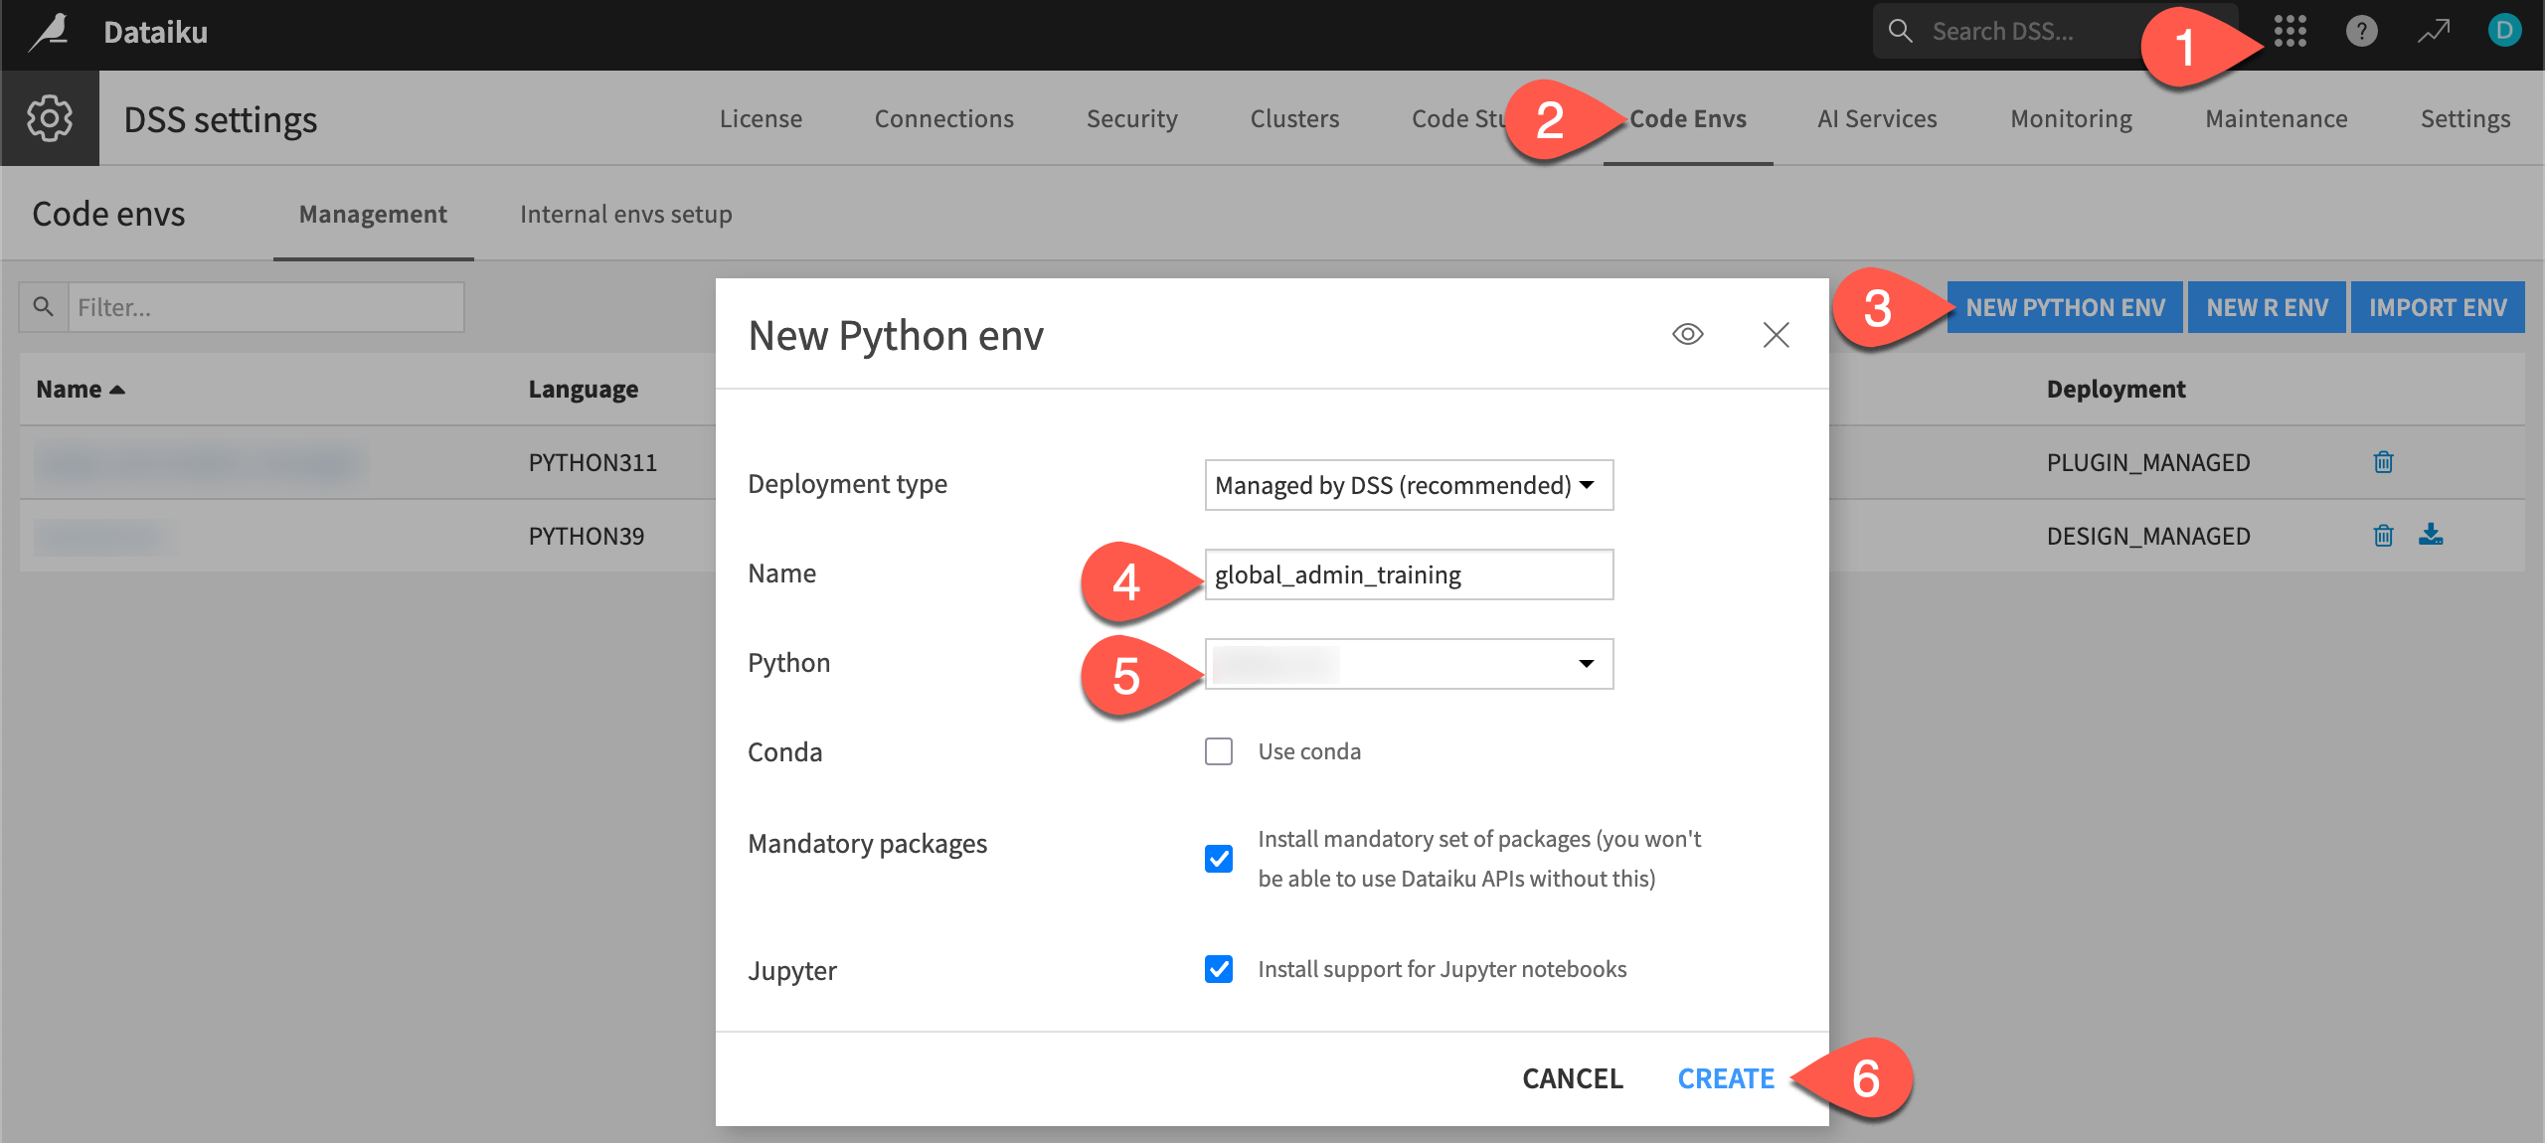Open the applications grid menu
This screenshot has height=1143, width=2545.
pyautogui.click(x=2290, y=32)
